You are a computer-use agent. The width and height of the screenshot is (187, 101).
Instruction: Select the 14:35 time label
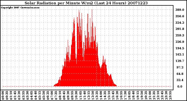105,95
